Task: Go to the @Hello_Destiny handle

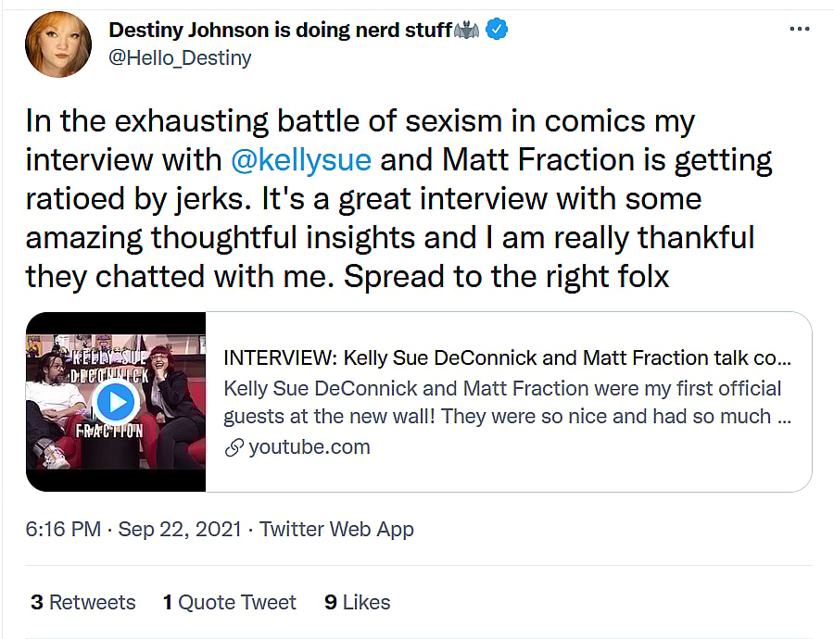Action: (x=180, y=57)
